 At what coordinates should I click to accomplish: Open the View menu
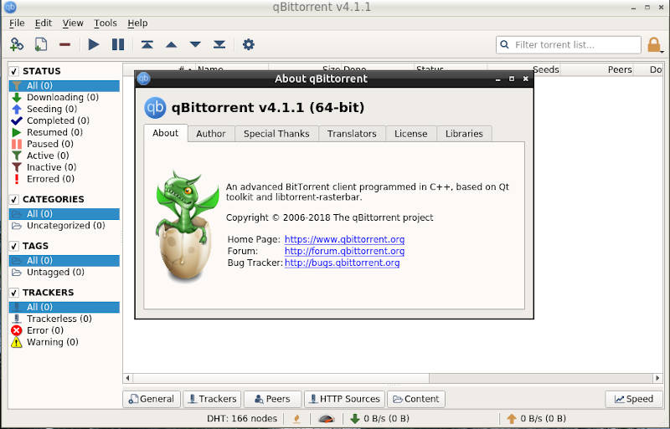(73, 23)
